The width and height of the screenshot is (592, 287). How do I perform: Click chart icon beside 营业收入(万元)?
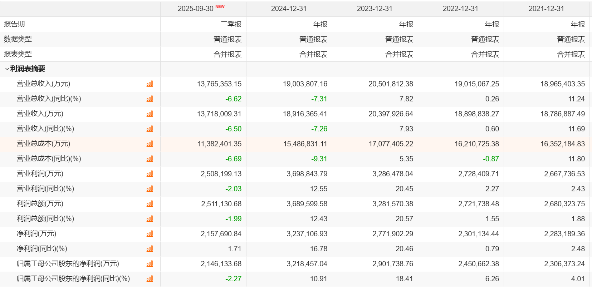[150, 114]
